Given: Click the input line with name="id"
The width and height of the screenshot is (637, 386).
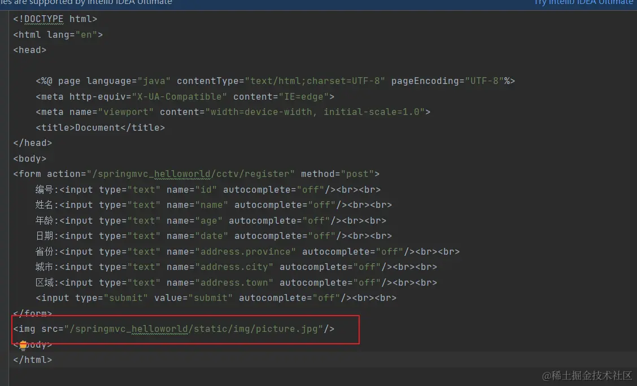Looking at the screenshot, I should 208,190.
